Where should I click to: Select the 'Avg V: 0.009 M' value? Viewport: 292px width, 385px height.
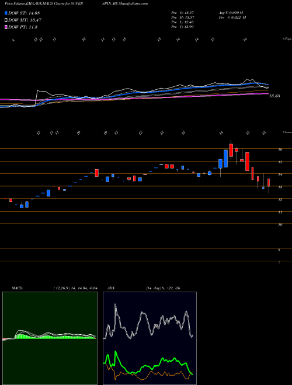coord(231,12)
